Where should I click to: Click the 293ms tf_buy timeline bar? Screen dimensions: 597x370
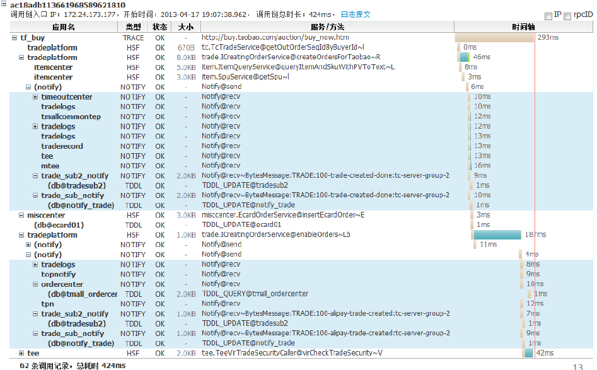(x=494, y=37)
